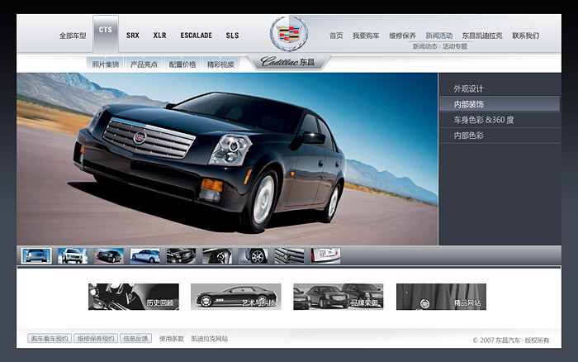Select the SRX model tab
Screen dimensions: 578x362
click(133, 36)
